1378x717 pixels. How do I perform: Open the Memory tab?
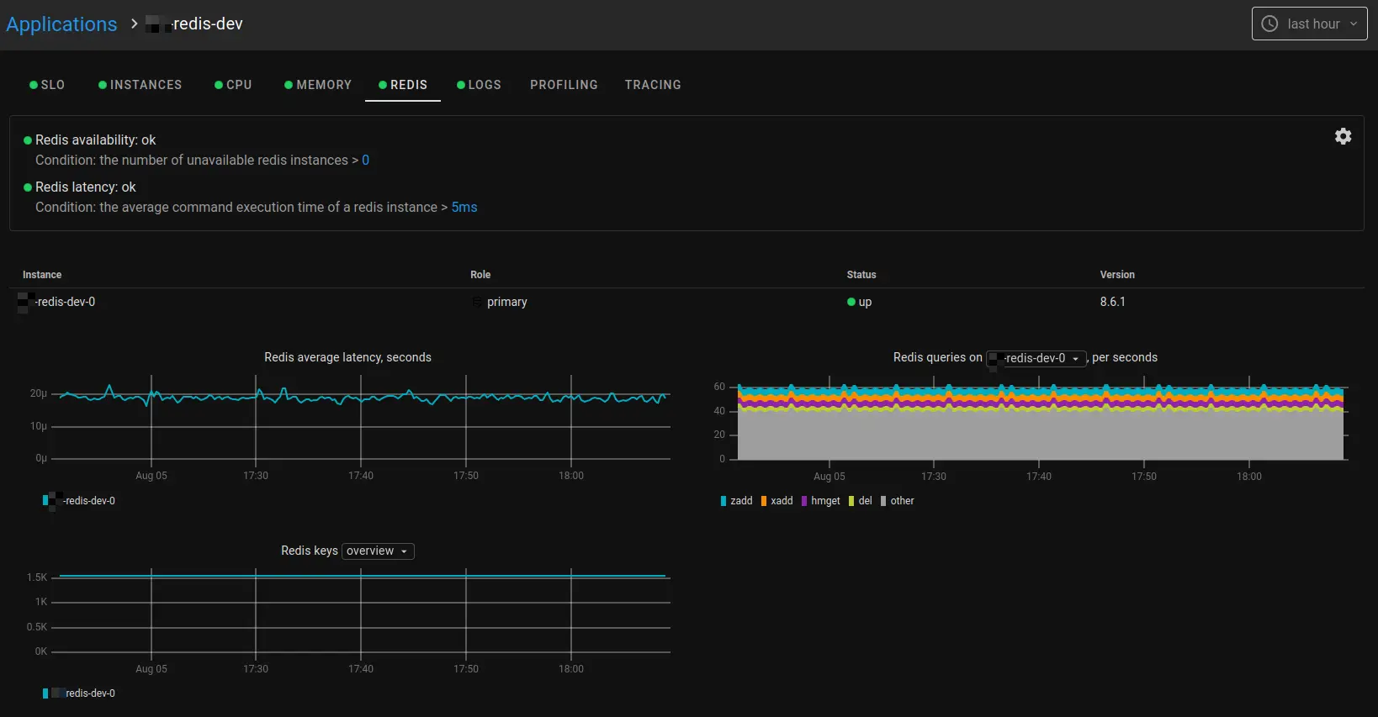tap(318, 85)
